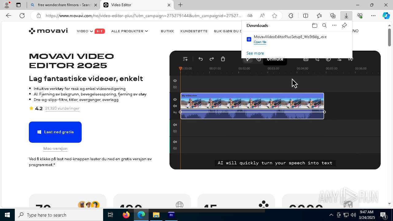Launch Firefox from the taskbar
The height and width of the screenshot is (221, 393).
click(x=126, y=215)
